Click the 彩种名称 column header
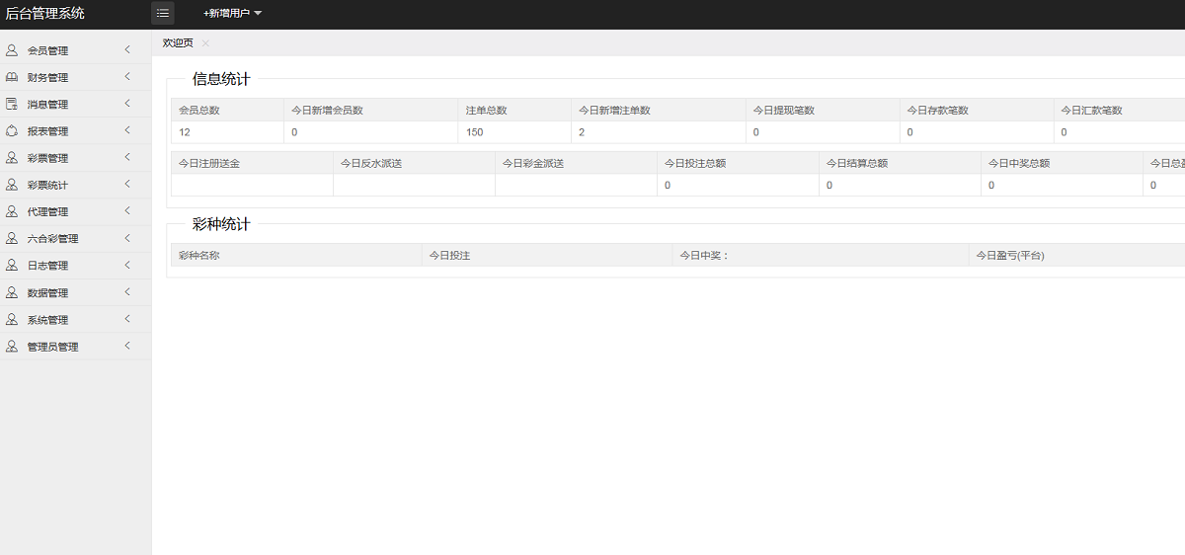1185x555 pixels. [198, 256]
